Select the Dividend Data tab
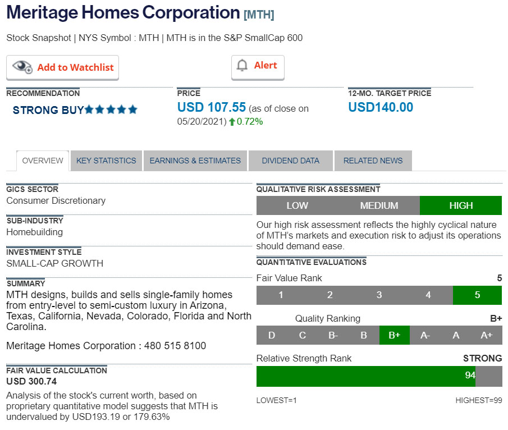Viewport: 508px width, 430px height. (x=290, y=161)
